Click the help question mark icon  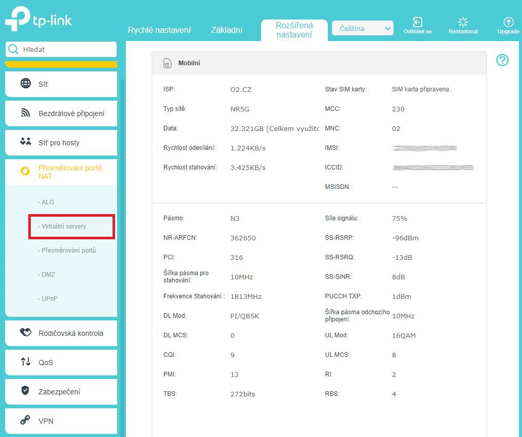(x=502, y=61)
